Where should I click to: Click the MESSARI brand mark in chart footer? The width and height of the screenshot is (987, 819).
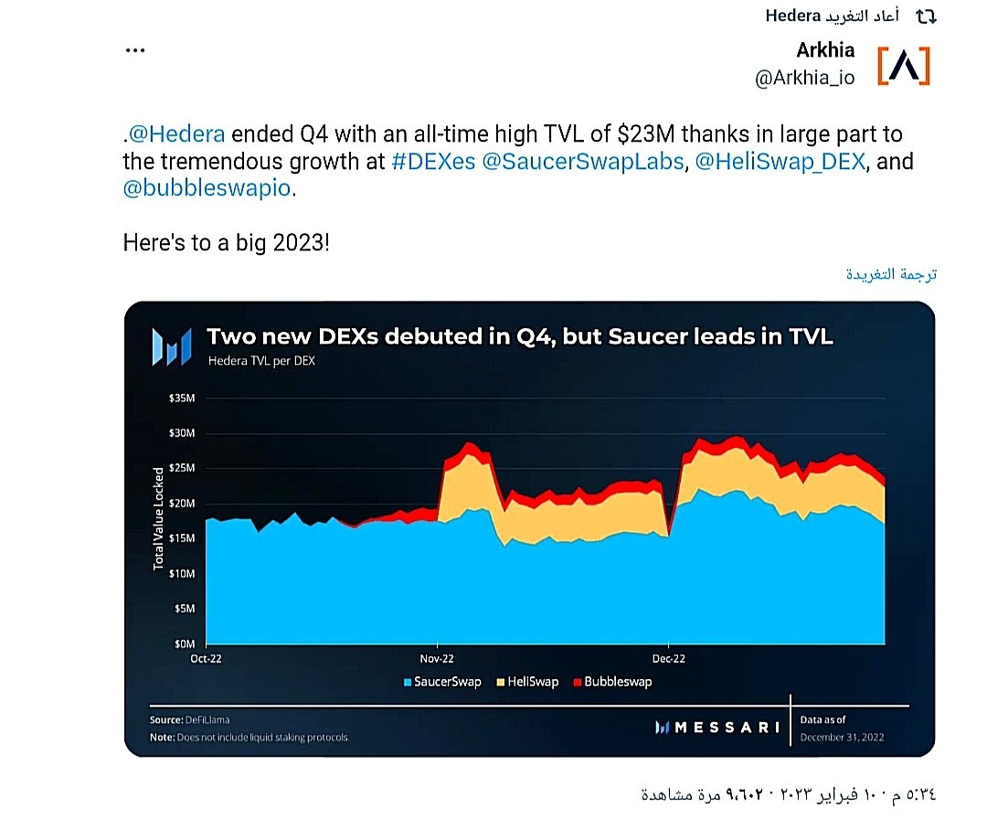(717, 728)
